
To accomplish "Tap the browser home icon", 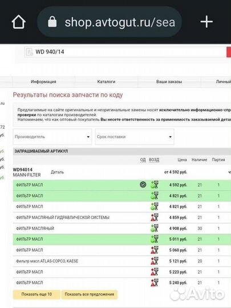I will [x=19, y=22].
